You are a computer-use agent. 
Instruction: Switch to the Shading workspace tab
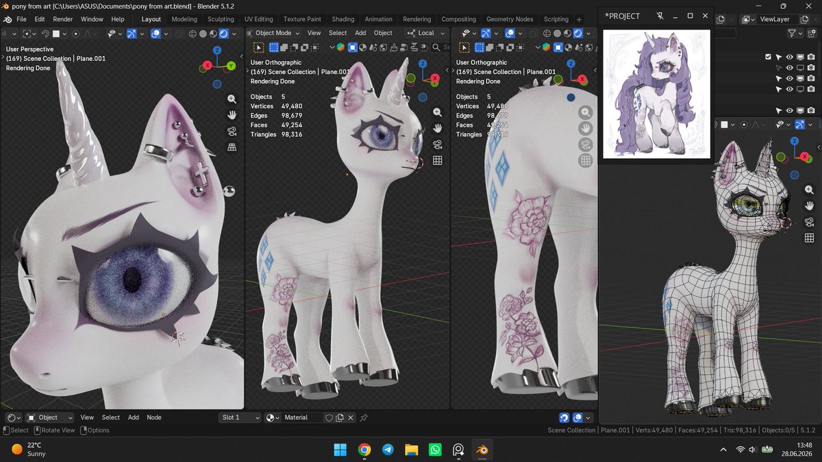click(x=343, y=19)
